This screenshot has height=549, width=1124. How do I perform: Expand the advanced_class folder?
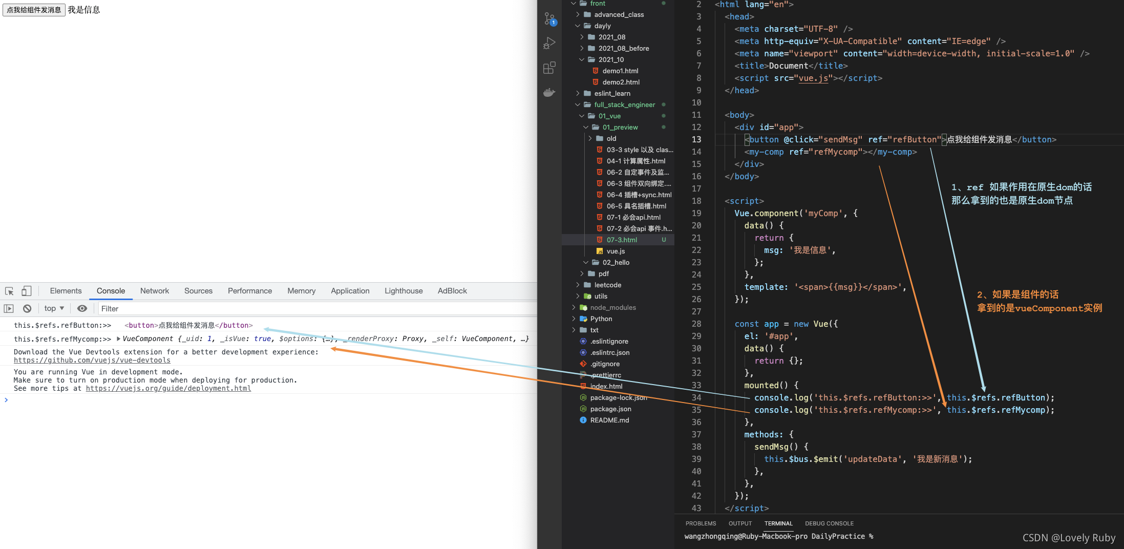pos(619,15)
